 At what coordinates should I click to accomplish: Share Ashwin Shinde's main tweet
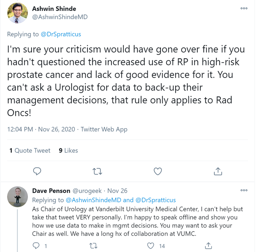coord(218,171)
